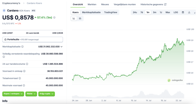The height and width of the screenshot is (104, 196).
Task: Click the download chart data icon
Action: click(189, 12)
